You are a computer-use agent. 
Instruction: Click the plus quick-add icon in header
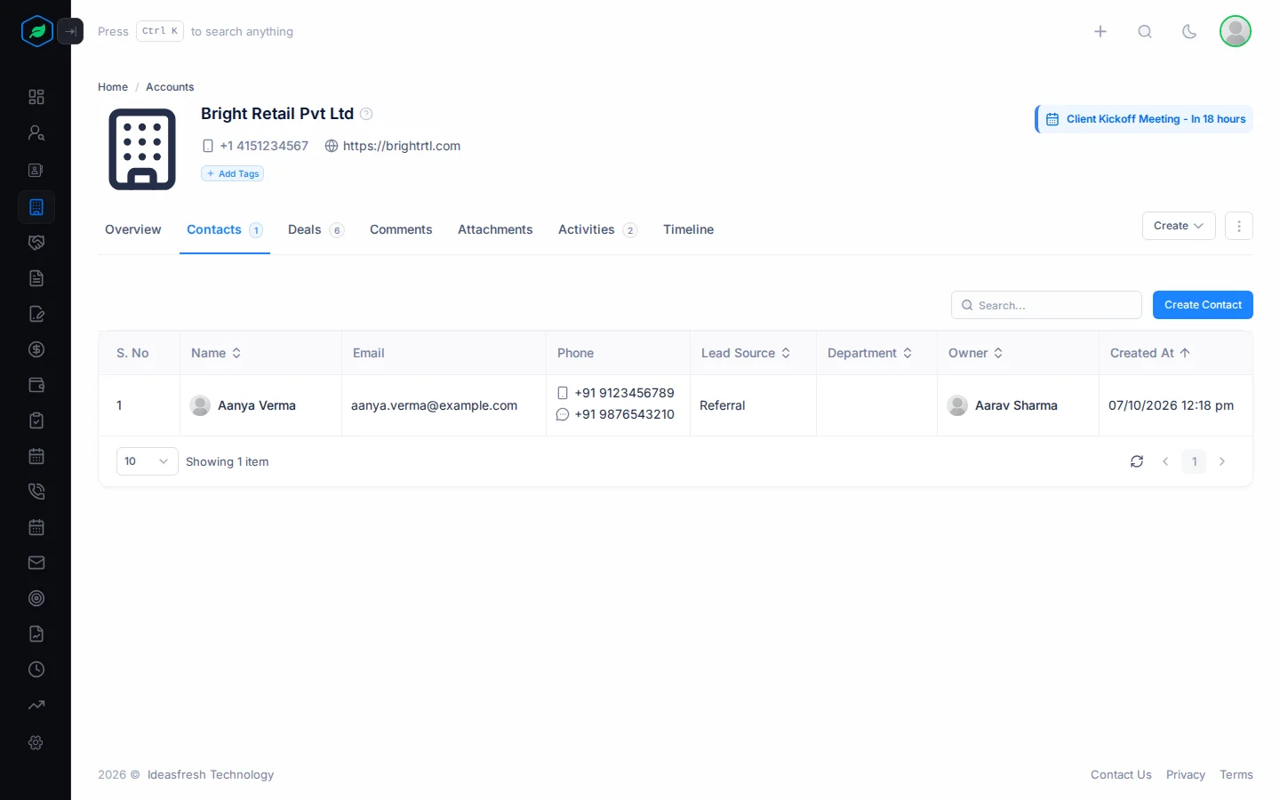(1100, 31)
